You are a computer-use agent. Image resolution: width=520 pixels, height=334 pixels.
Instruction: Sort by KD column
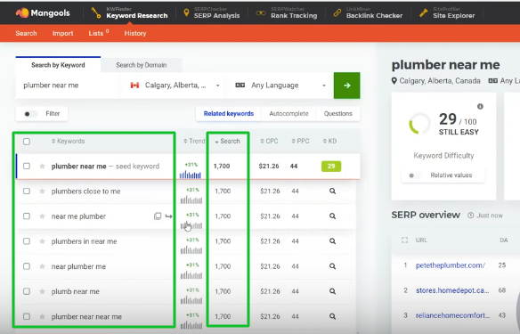point(329,141)
